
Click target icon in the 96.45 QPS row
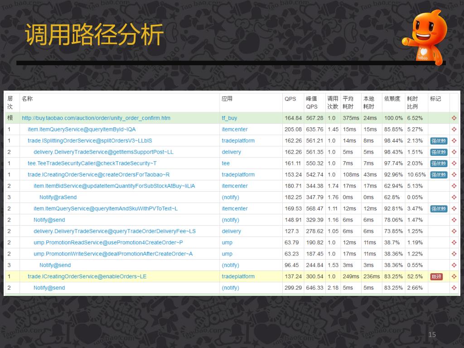pos(454,265)
